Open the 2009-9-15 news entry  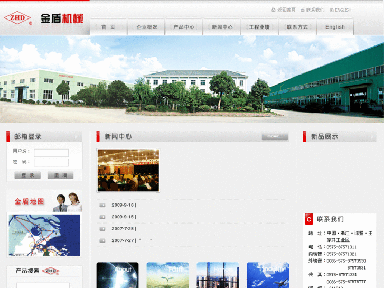coord(124,217)
